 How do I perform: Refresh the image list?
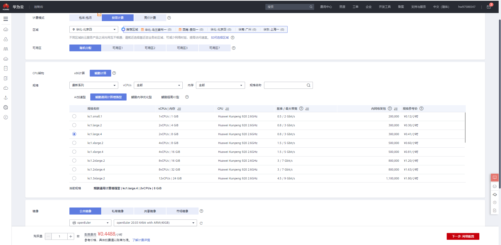coord(201,223)
